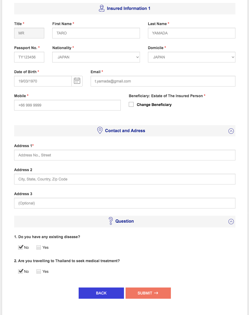Click the Email input field
This screenshot has height=315, width=249.
(x=163, y=81)
